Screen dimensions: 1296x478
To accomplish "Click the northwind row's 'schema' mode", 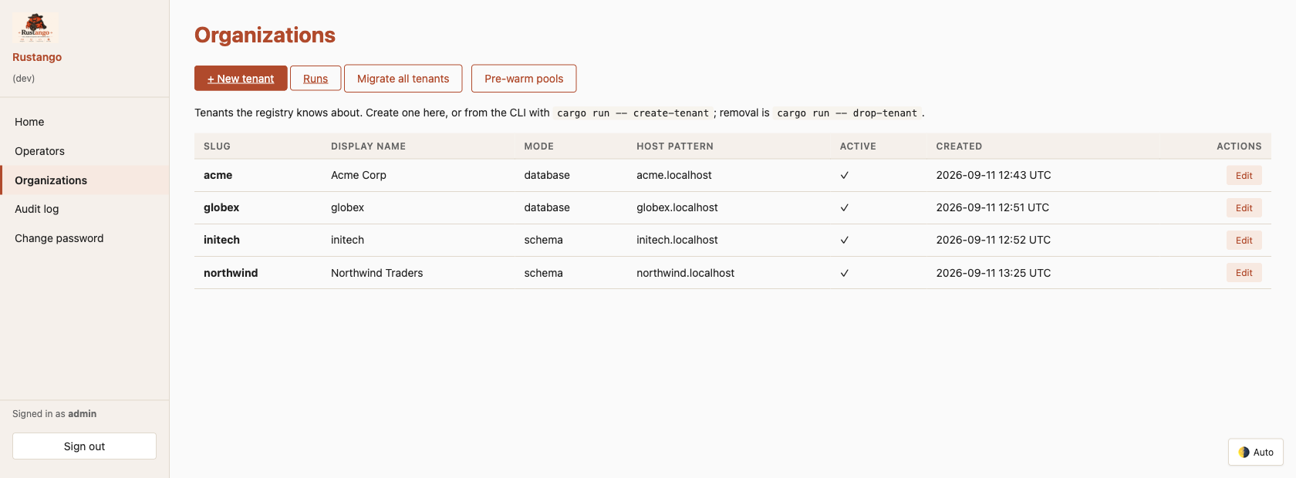I will tap(543, 273).
